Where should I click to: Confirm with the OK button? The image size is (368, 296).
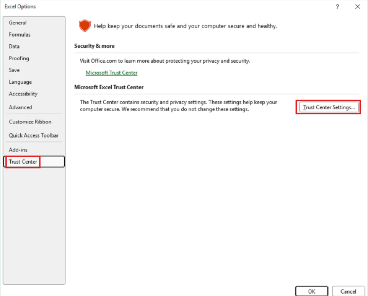(x=312, y=291)
